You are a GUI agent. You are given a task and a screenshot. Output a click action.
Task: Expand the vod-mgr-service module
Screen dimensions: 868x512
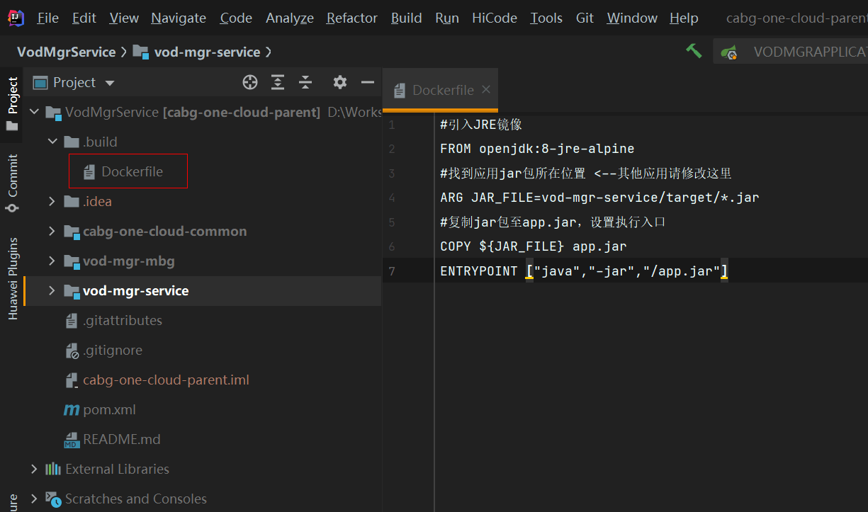coord(52,291)
